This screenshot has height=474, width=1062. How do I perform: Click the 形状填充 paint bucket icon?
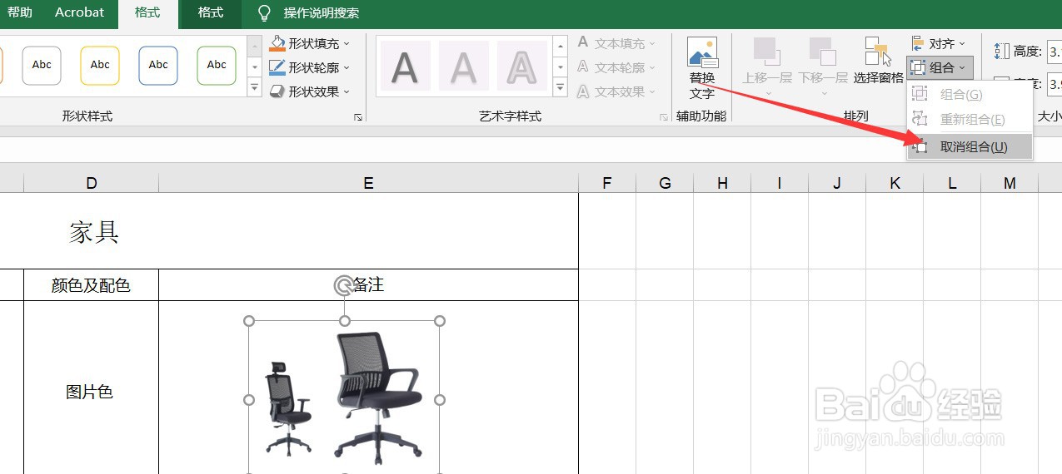click(277, 43)
